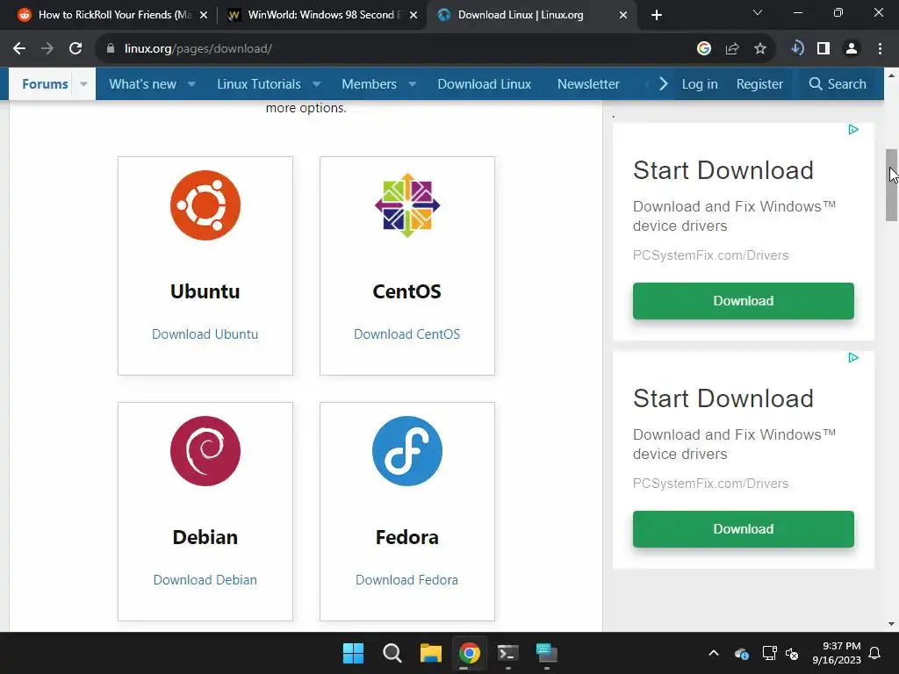
Task: View site info via the lock icon
Action: coord(111,49)
